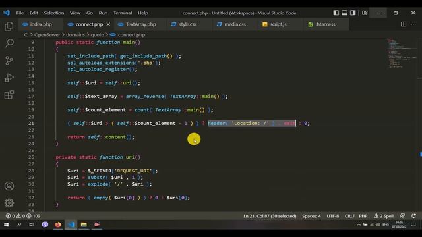Screen dimensions: 422x237
Task: Click the VS Code logo icon
Action: (x=7, y=13)
